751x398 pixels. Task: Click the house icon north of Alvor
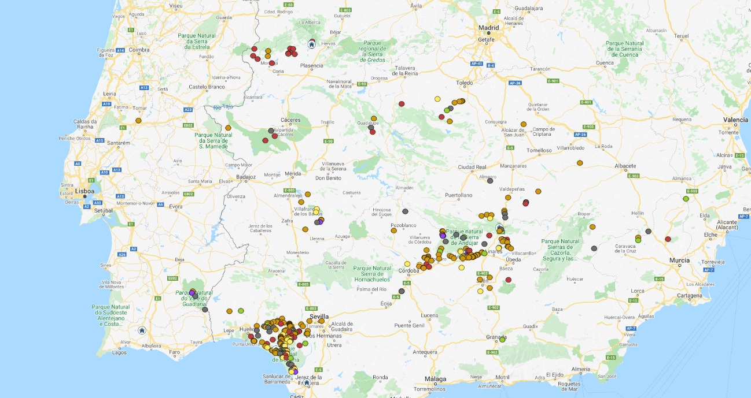pyautogui.click(x=142, y=330)
